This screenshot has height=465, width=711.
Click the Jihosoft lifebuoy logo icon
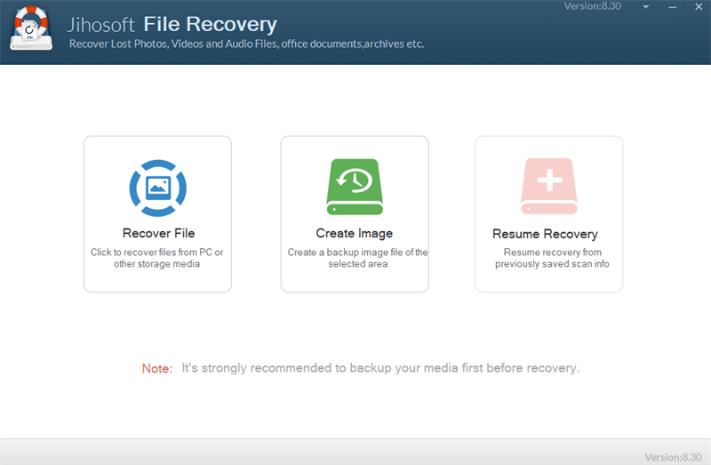point(31,28)
